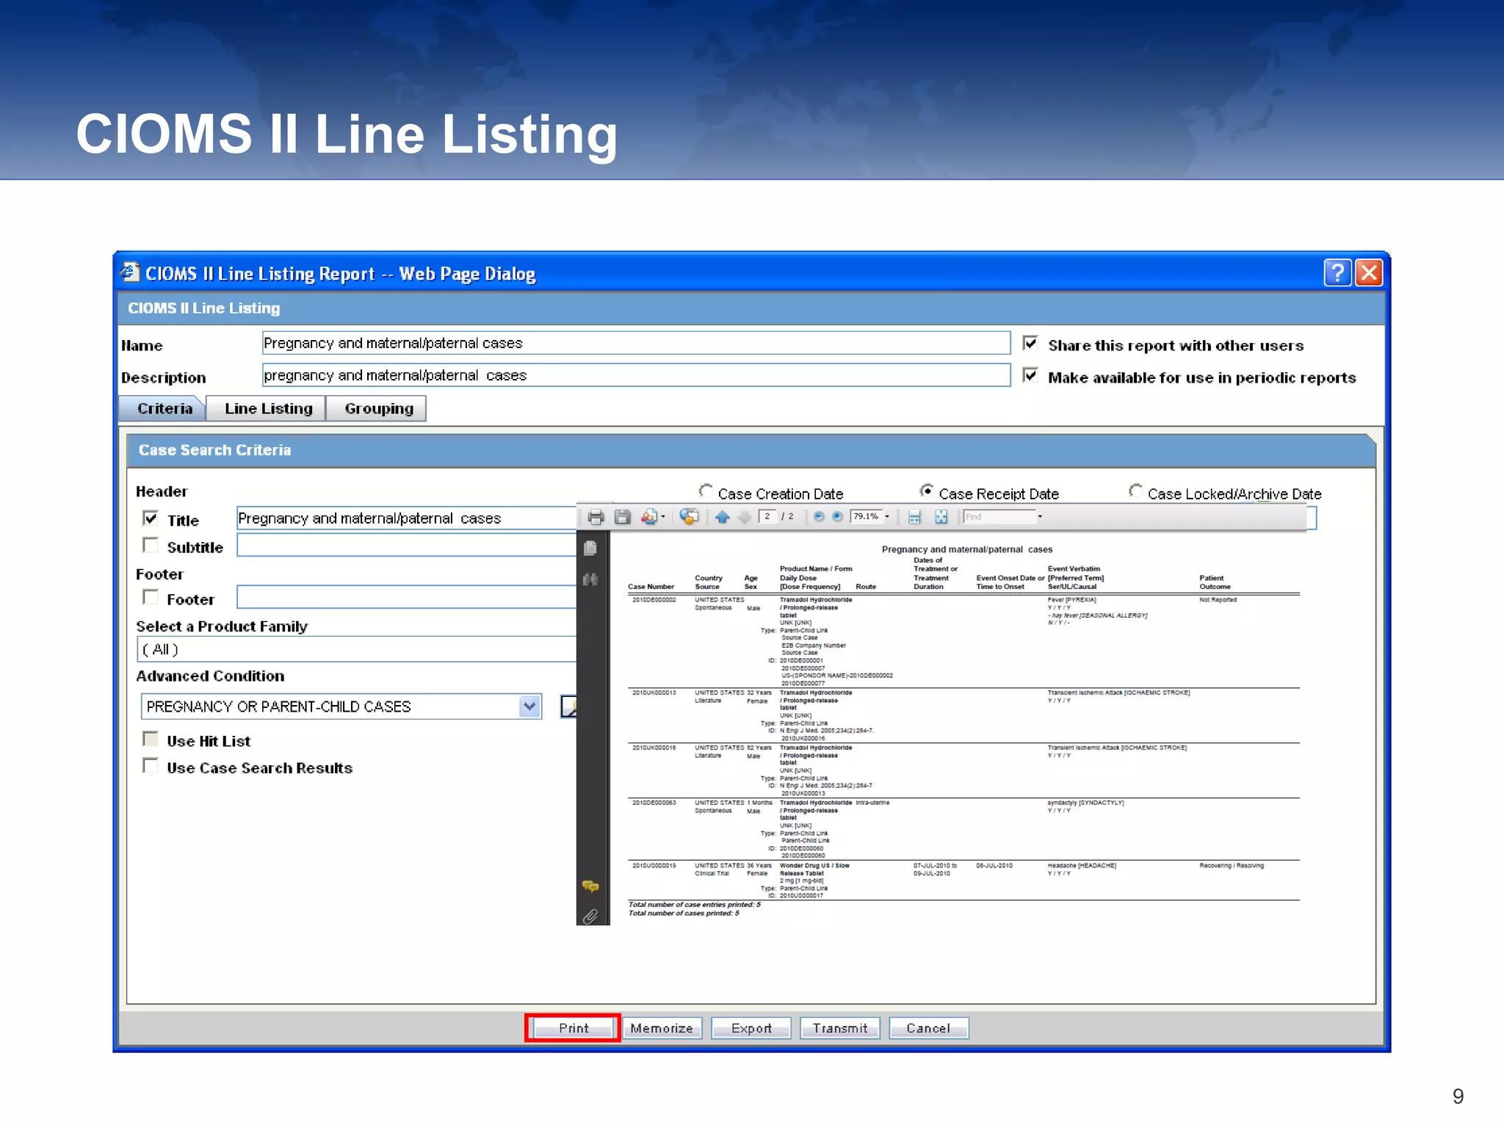Click the advanced condition edit icon

click(569, 706)
